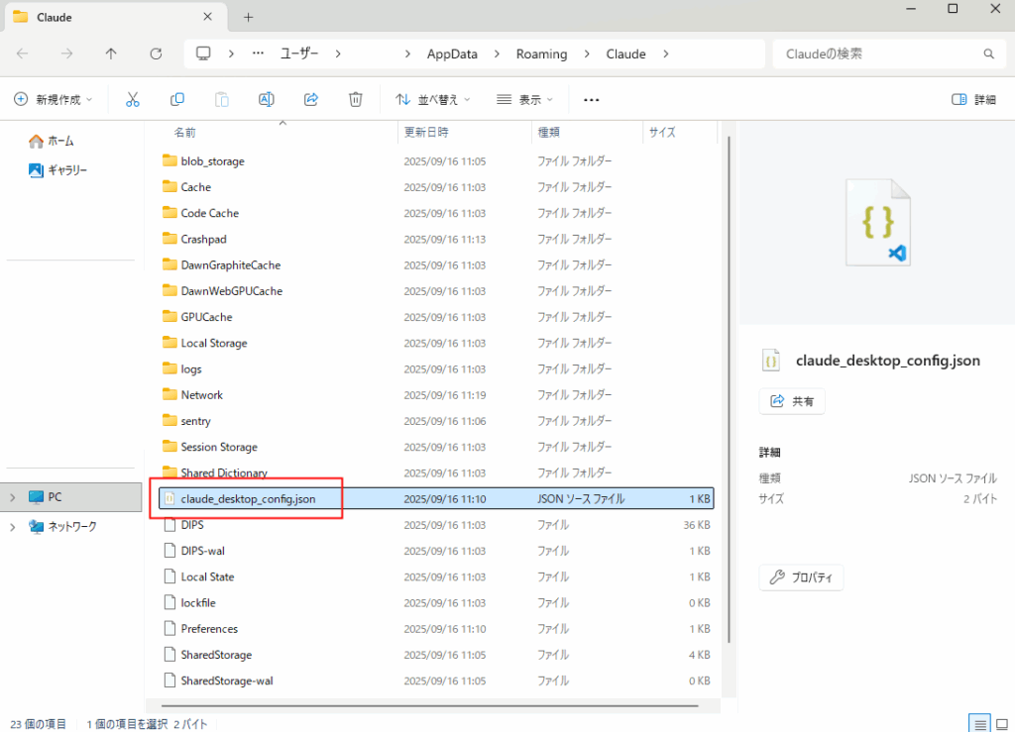Go forward with the right arrow
Screen dimensions: 1015x732
pyautogui.click(x=66, y=53)
